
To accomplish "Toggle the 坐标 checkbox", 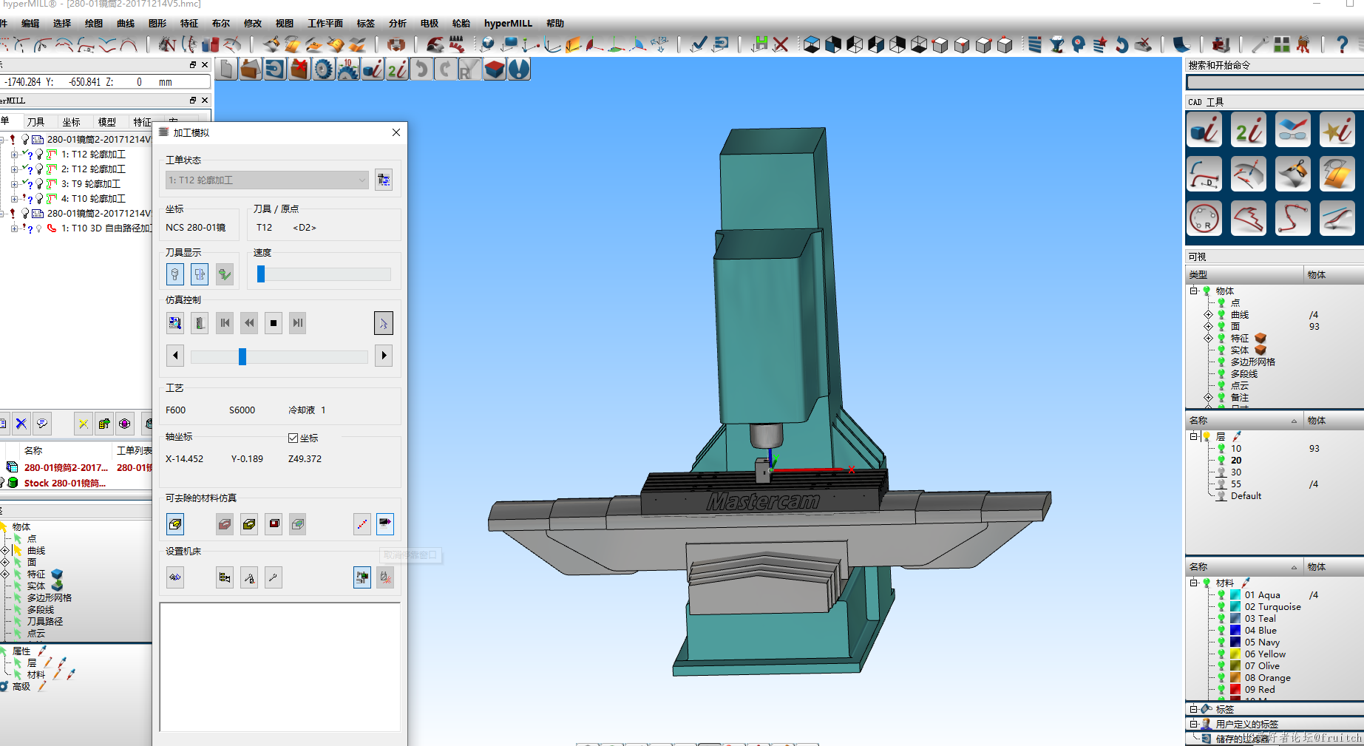I will [293, 438].
